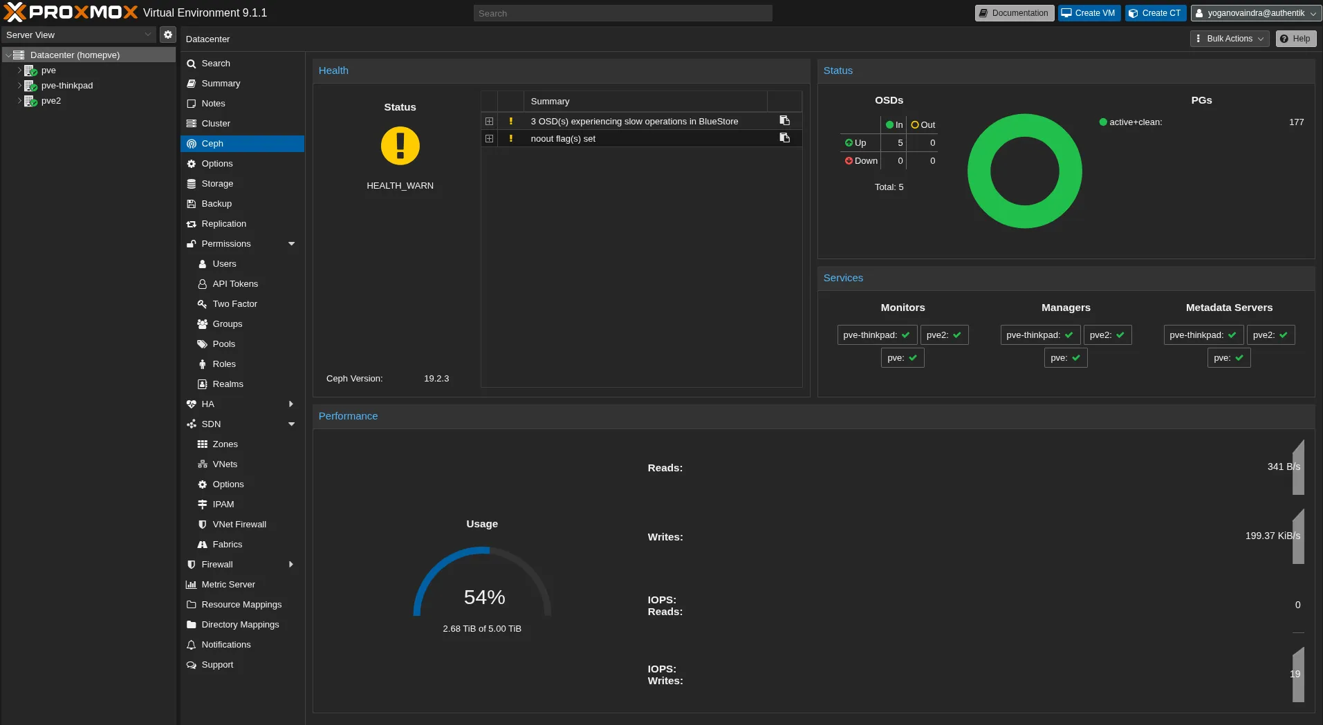Focus the top Search field
The height and width of the screenshot is (725, 1323).
(622, 13)
